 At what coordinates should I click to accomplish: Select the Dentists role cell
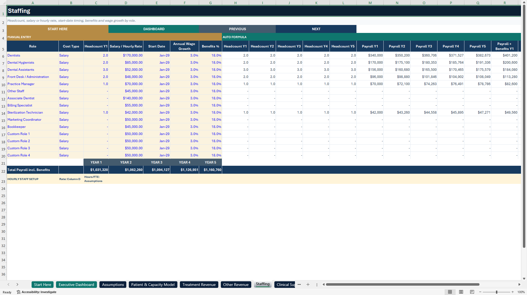[x=33, y=55]
